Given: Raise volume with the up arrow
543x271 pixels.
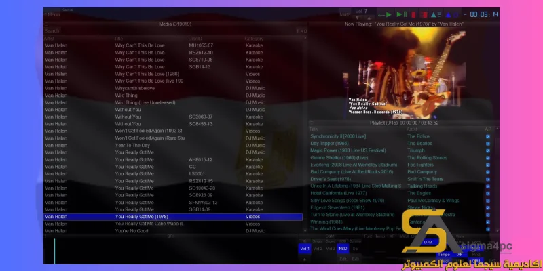Looking at the screenshot, I should point(369,18).
